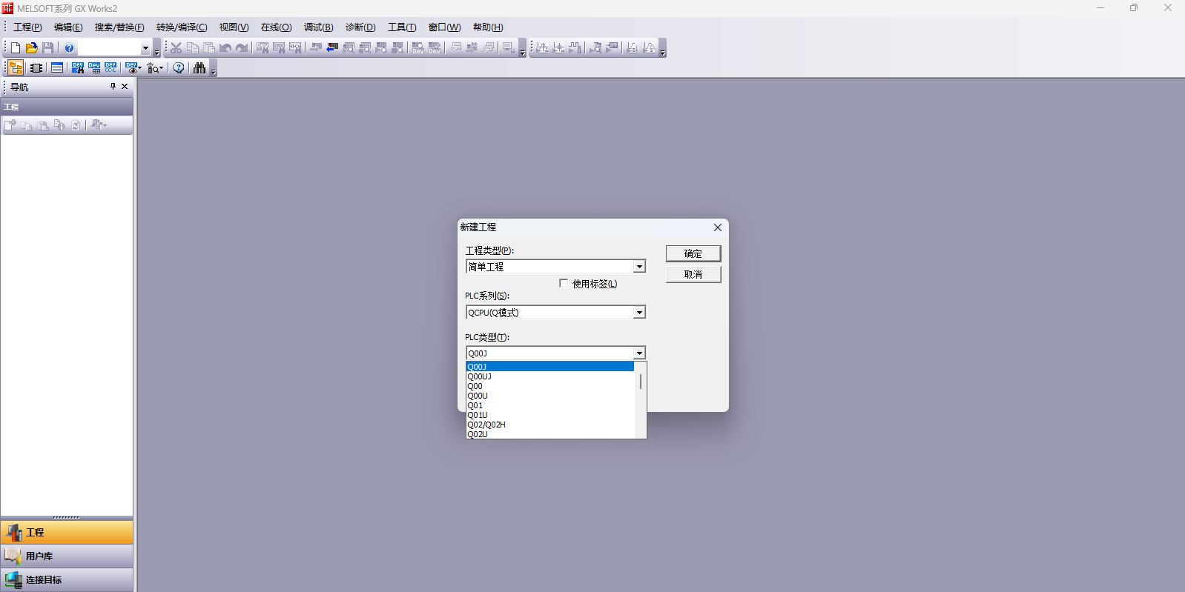
Task: Open the 在线(O) menu
Action: click(276, 27)
